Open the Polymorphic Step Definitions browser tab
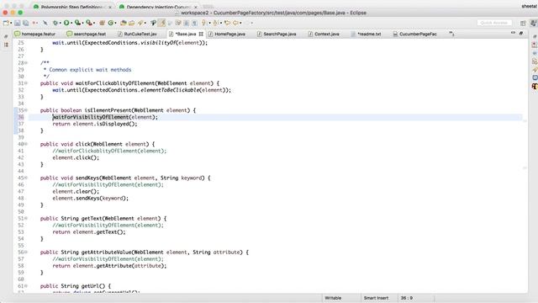The height and width of the screenshot is (303, 538). pyautogui.click(x=73, y=7)
